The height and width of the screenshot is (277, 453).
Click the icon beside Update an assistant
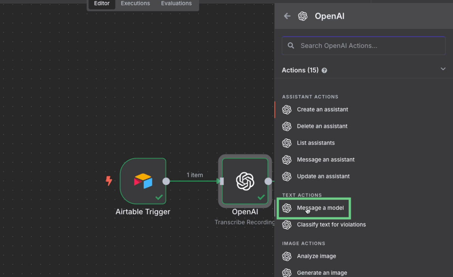click(x=287, y=176)
